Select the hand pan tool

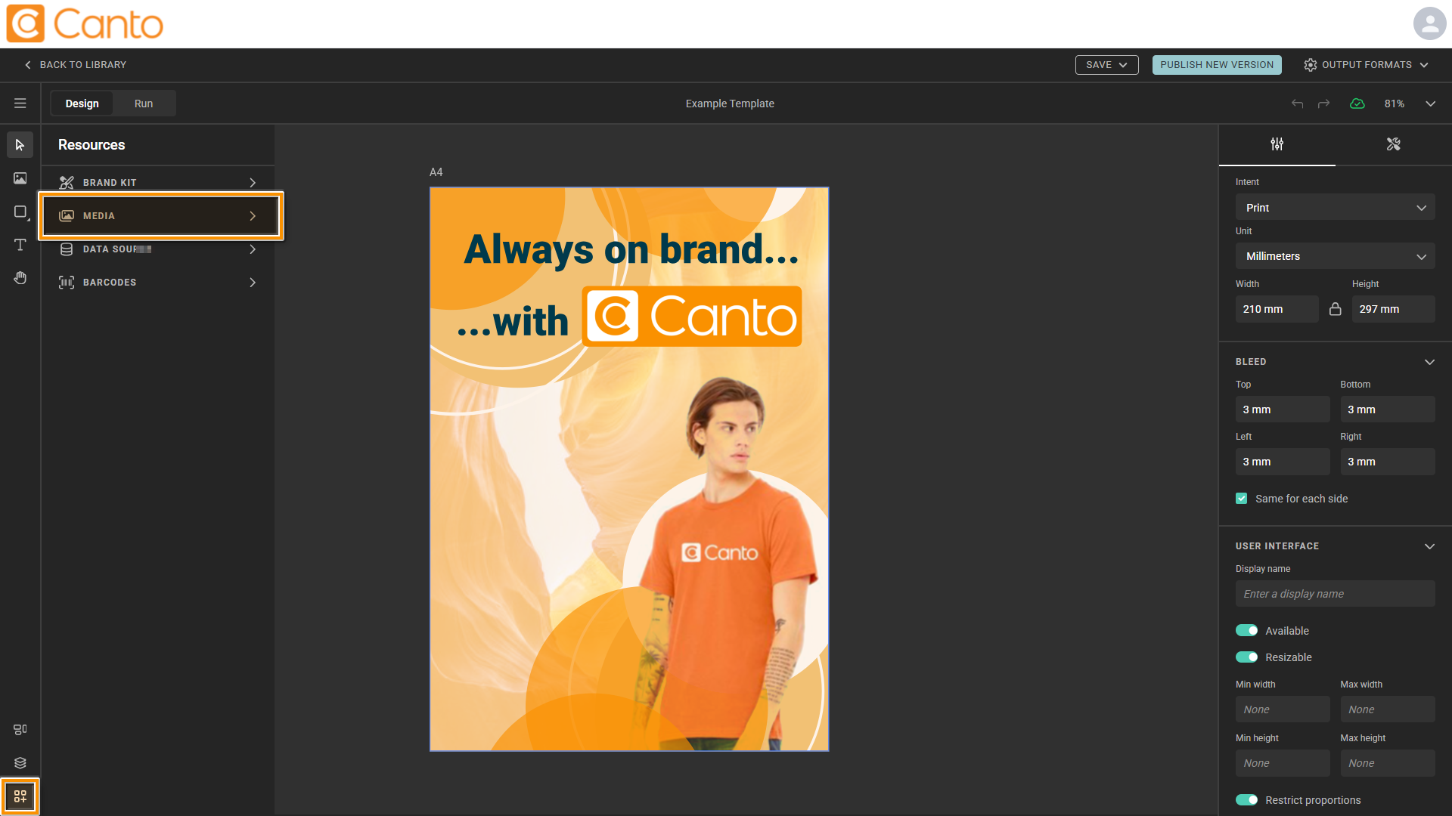click(x=20, y=278)
